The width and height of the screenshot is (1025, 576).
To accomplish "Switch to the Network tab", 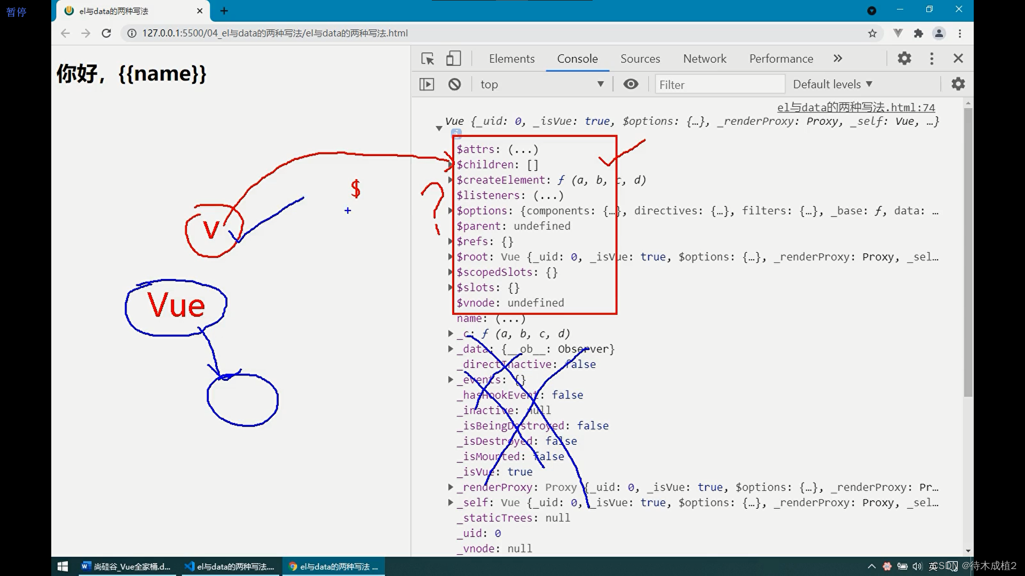I will (x=705, y=59).
